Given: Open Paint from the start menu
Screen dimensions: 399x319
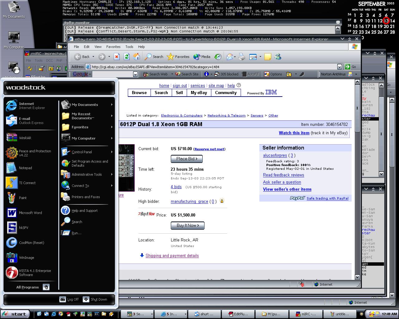Looking at the screenshot, I should click(30, 198).
